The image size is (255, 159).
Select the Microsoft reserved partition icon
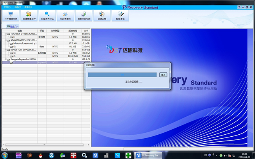[11, 43]
